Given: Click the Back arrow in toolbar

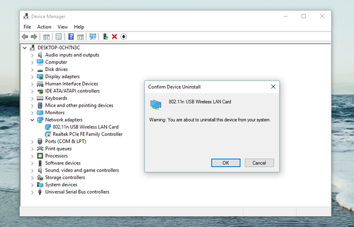Looking at the screenshot, I should click(25, 37).
